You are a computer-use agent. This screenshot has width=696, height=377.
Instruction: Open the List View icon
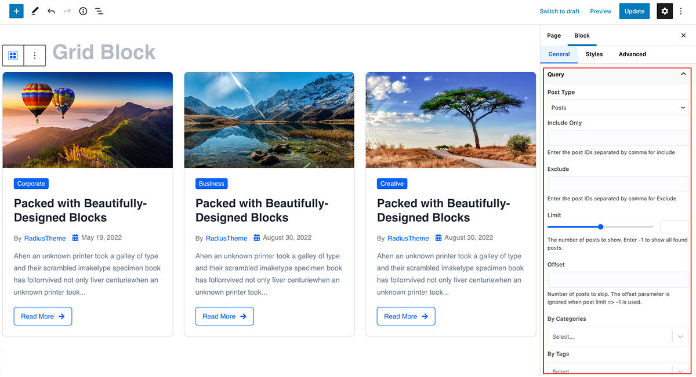(99, 11)
